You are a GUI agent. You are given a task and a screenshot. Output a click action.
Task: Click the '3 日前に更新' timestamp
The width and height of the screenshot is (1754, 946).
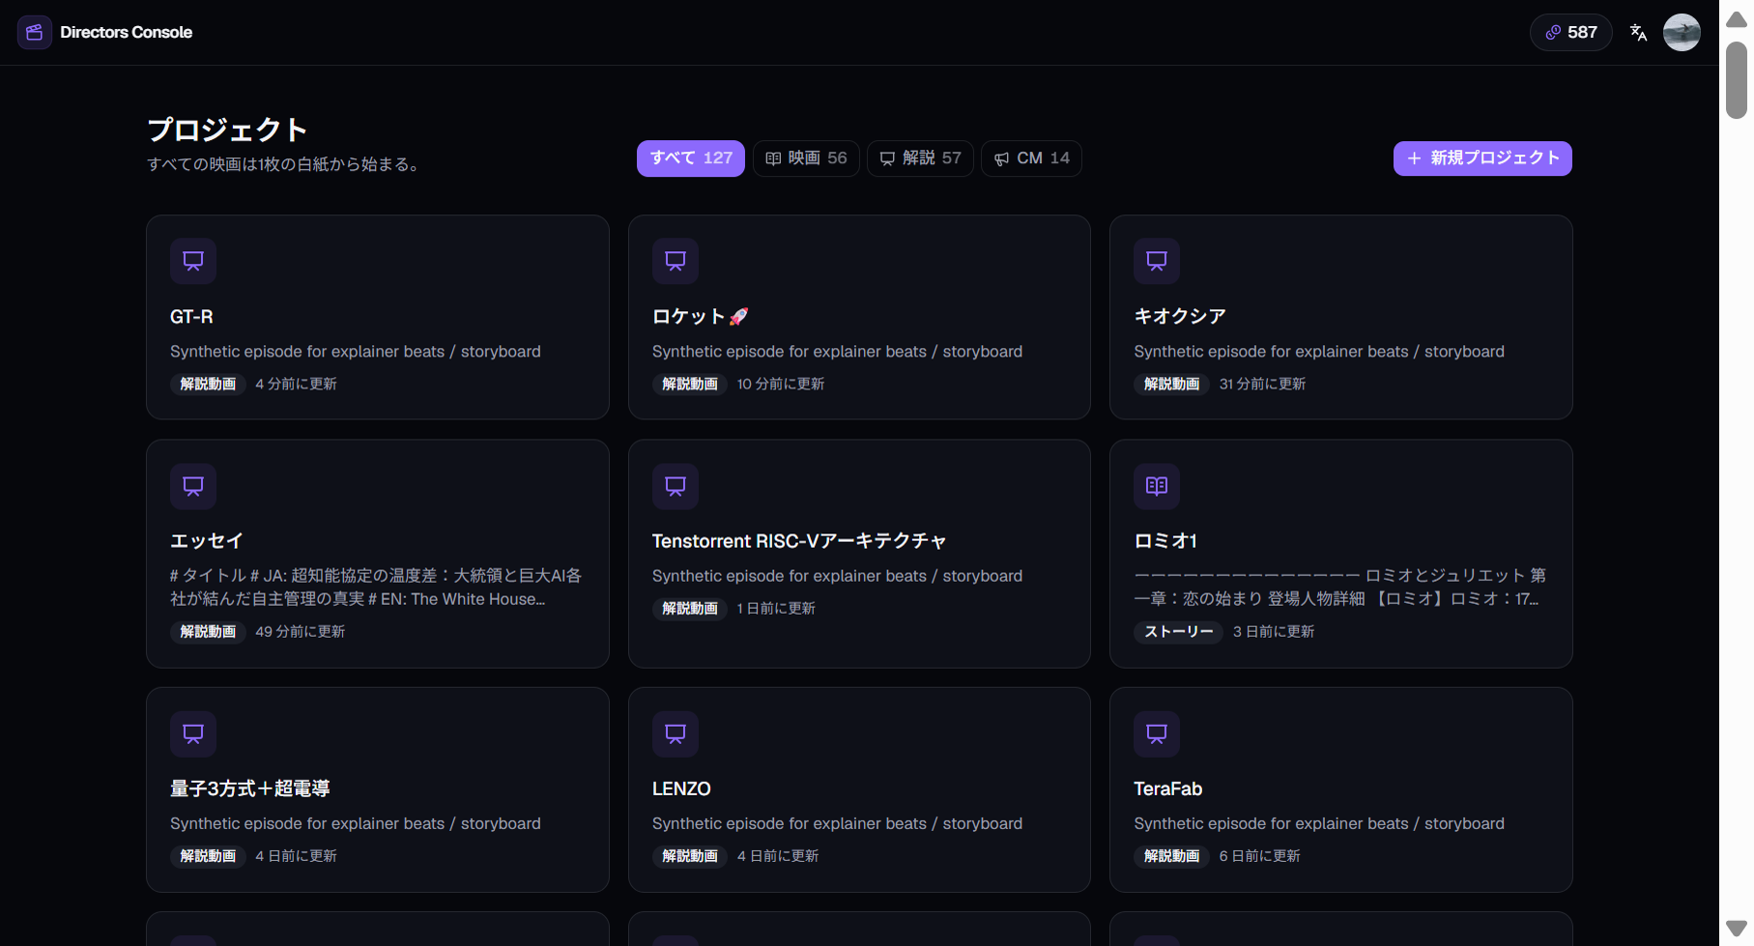tap(1274, 632)
